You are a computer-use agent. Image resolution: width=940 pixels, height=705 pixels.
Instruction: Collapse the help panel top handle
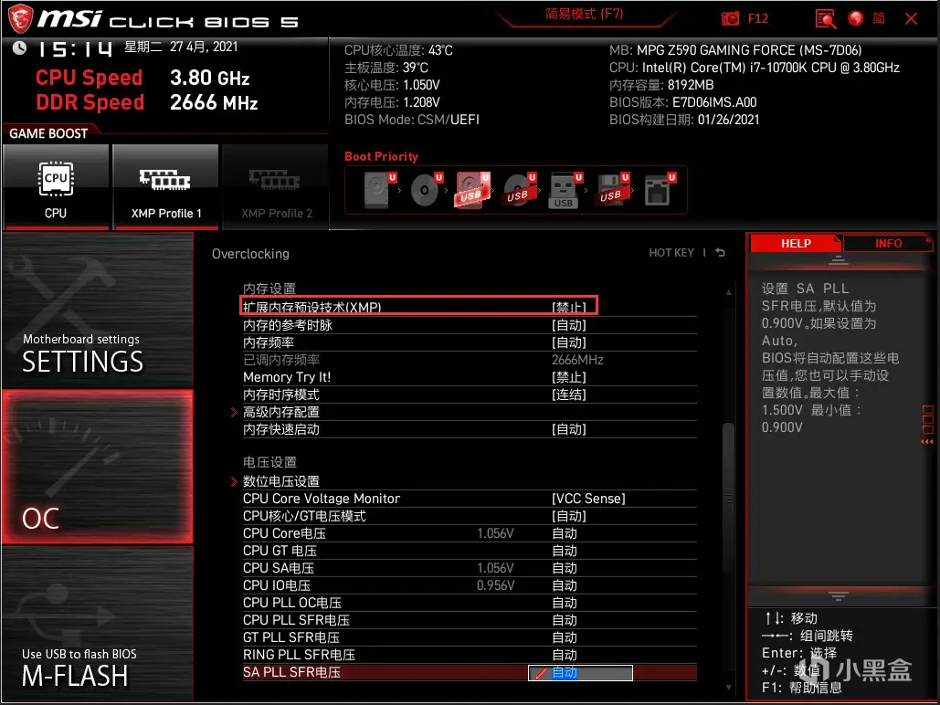[x=838, y=260]
